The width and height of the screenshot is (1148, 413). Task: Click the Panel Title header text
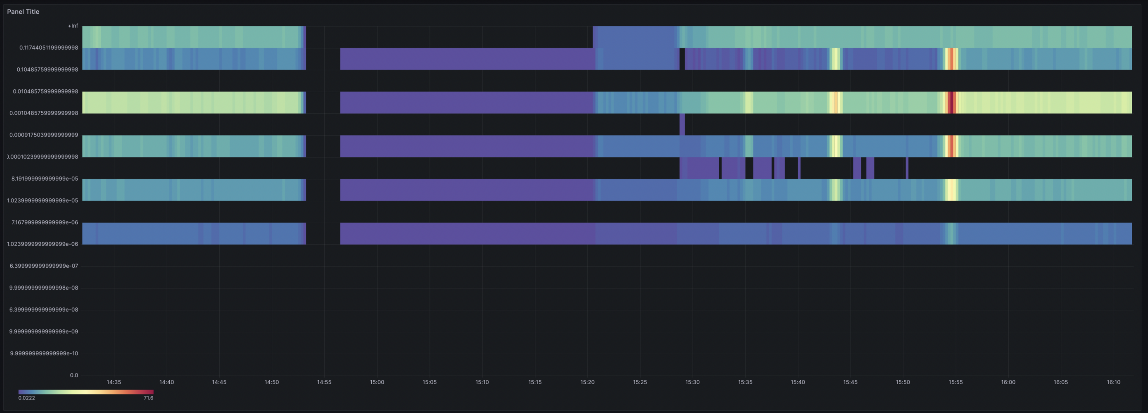pos(23,12)
